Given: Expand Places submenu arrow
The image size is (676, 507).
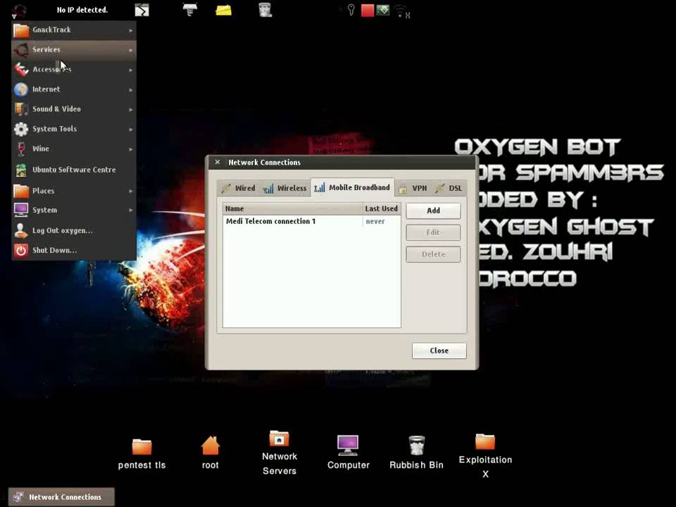Looking at the screenshot, I should [x=131, y=191].
